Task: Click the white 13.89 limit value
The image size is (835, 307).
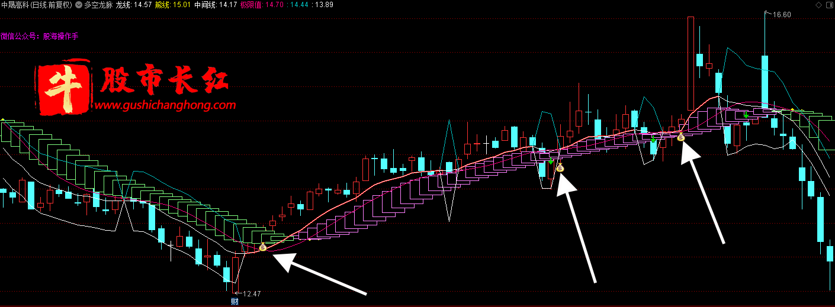Action: [324, 5]
